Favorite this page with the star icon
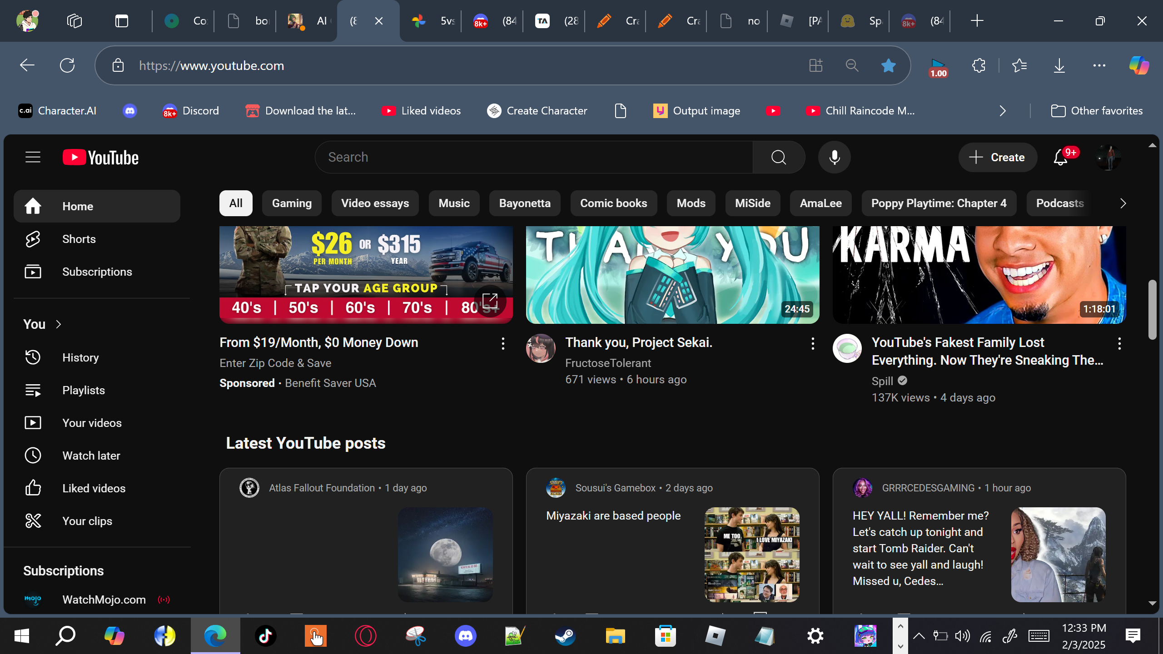Image resolution: width=1163 pixels, height=654 pixels. (888, 65)
